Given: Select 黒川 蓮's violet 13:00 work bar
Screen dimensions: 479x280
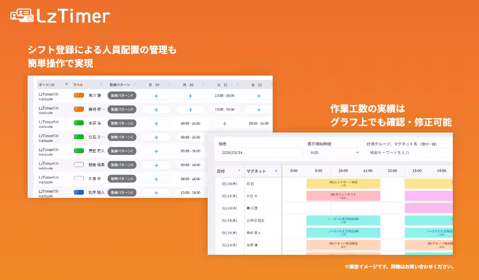Looking at the screenshot, I should pyautogui.click(x=428, y=208).
